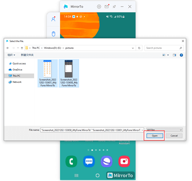This screenshot has height=181, width=192.
Task: Expand the address bar path dropdown
Action: click(x=133, y=48)
